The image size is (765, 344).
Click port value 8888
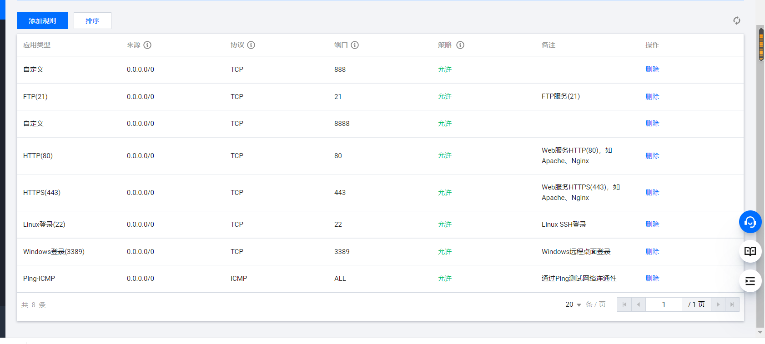(x=342, y=124)
